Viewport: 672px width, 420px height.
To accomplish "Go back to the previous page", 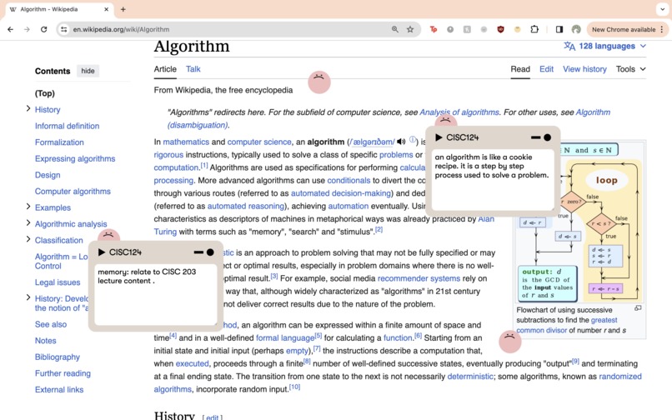I will 10,29.
